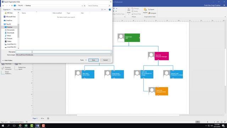Switch to Page-1 tab in Visio
The image size is (227, 128).
(35, 118)
